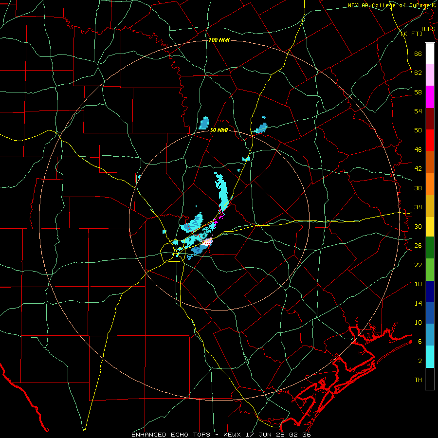
Task: Click legend value 38
Action: tap(418, 188)
